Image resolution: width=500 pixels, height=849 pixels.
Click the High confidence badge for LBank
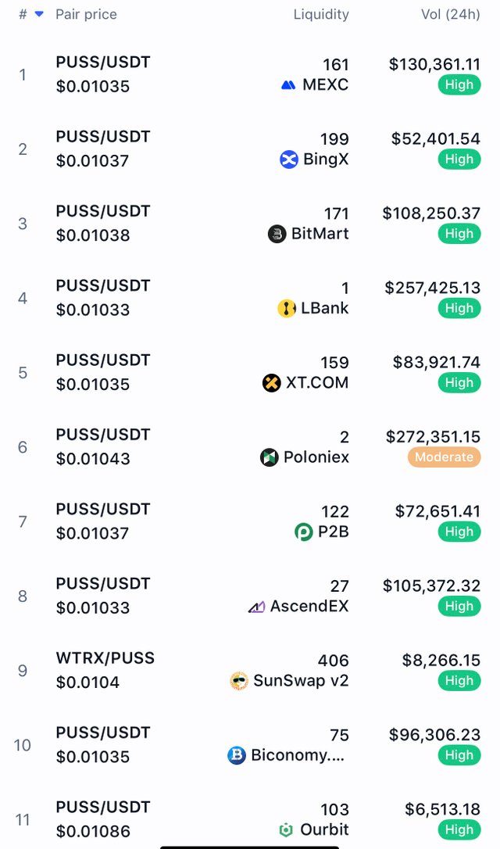(459, 308)
